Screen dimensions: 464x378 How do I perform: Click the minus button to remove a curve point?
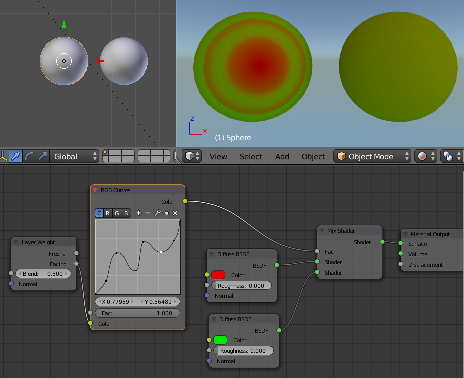pyautogui.click(x=147, y=213)
